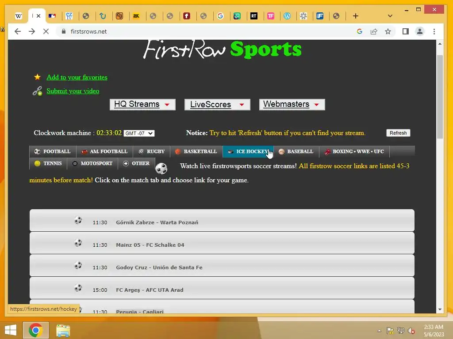Expand the Webmasters dropdown
Viewport: 453px width, 339px height.
(292, 104)
